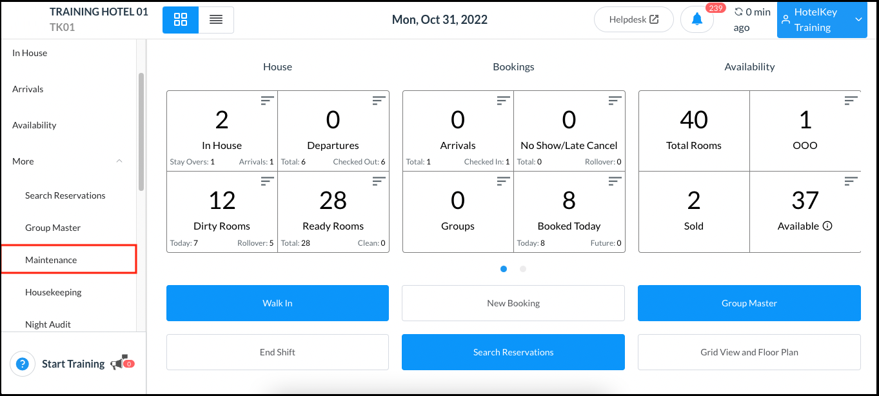The height and width of the screenshot is (396, 879).
Task: Click the external link icon inside Helpdesk button
Action: 653,19
